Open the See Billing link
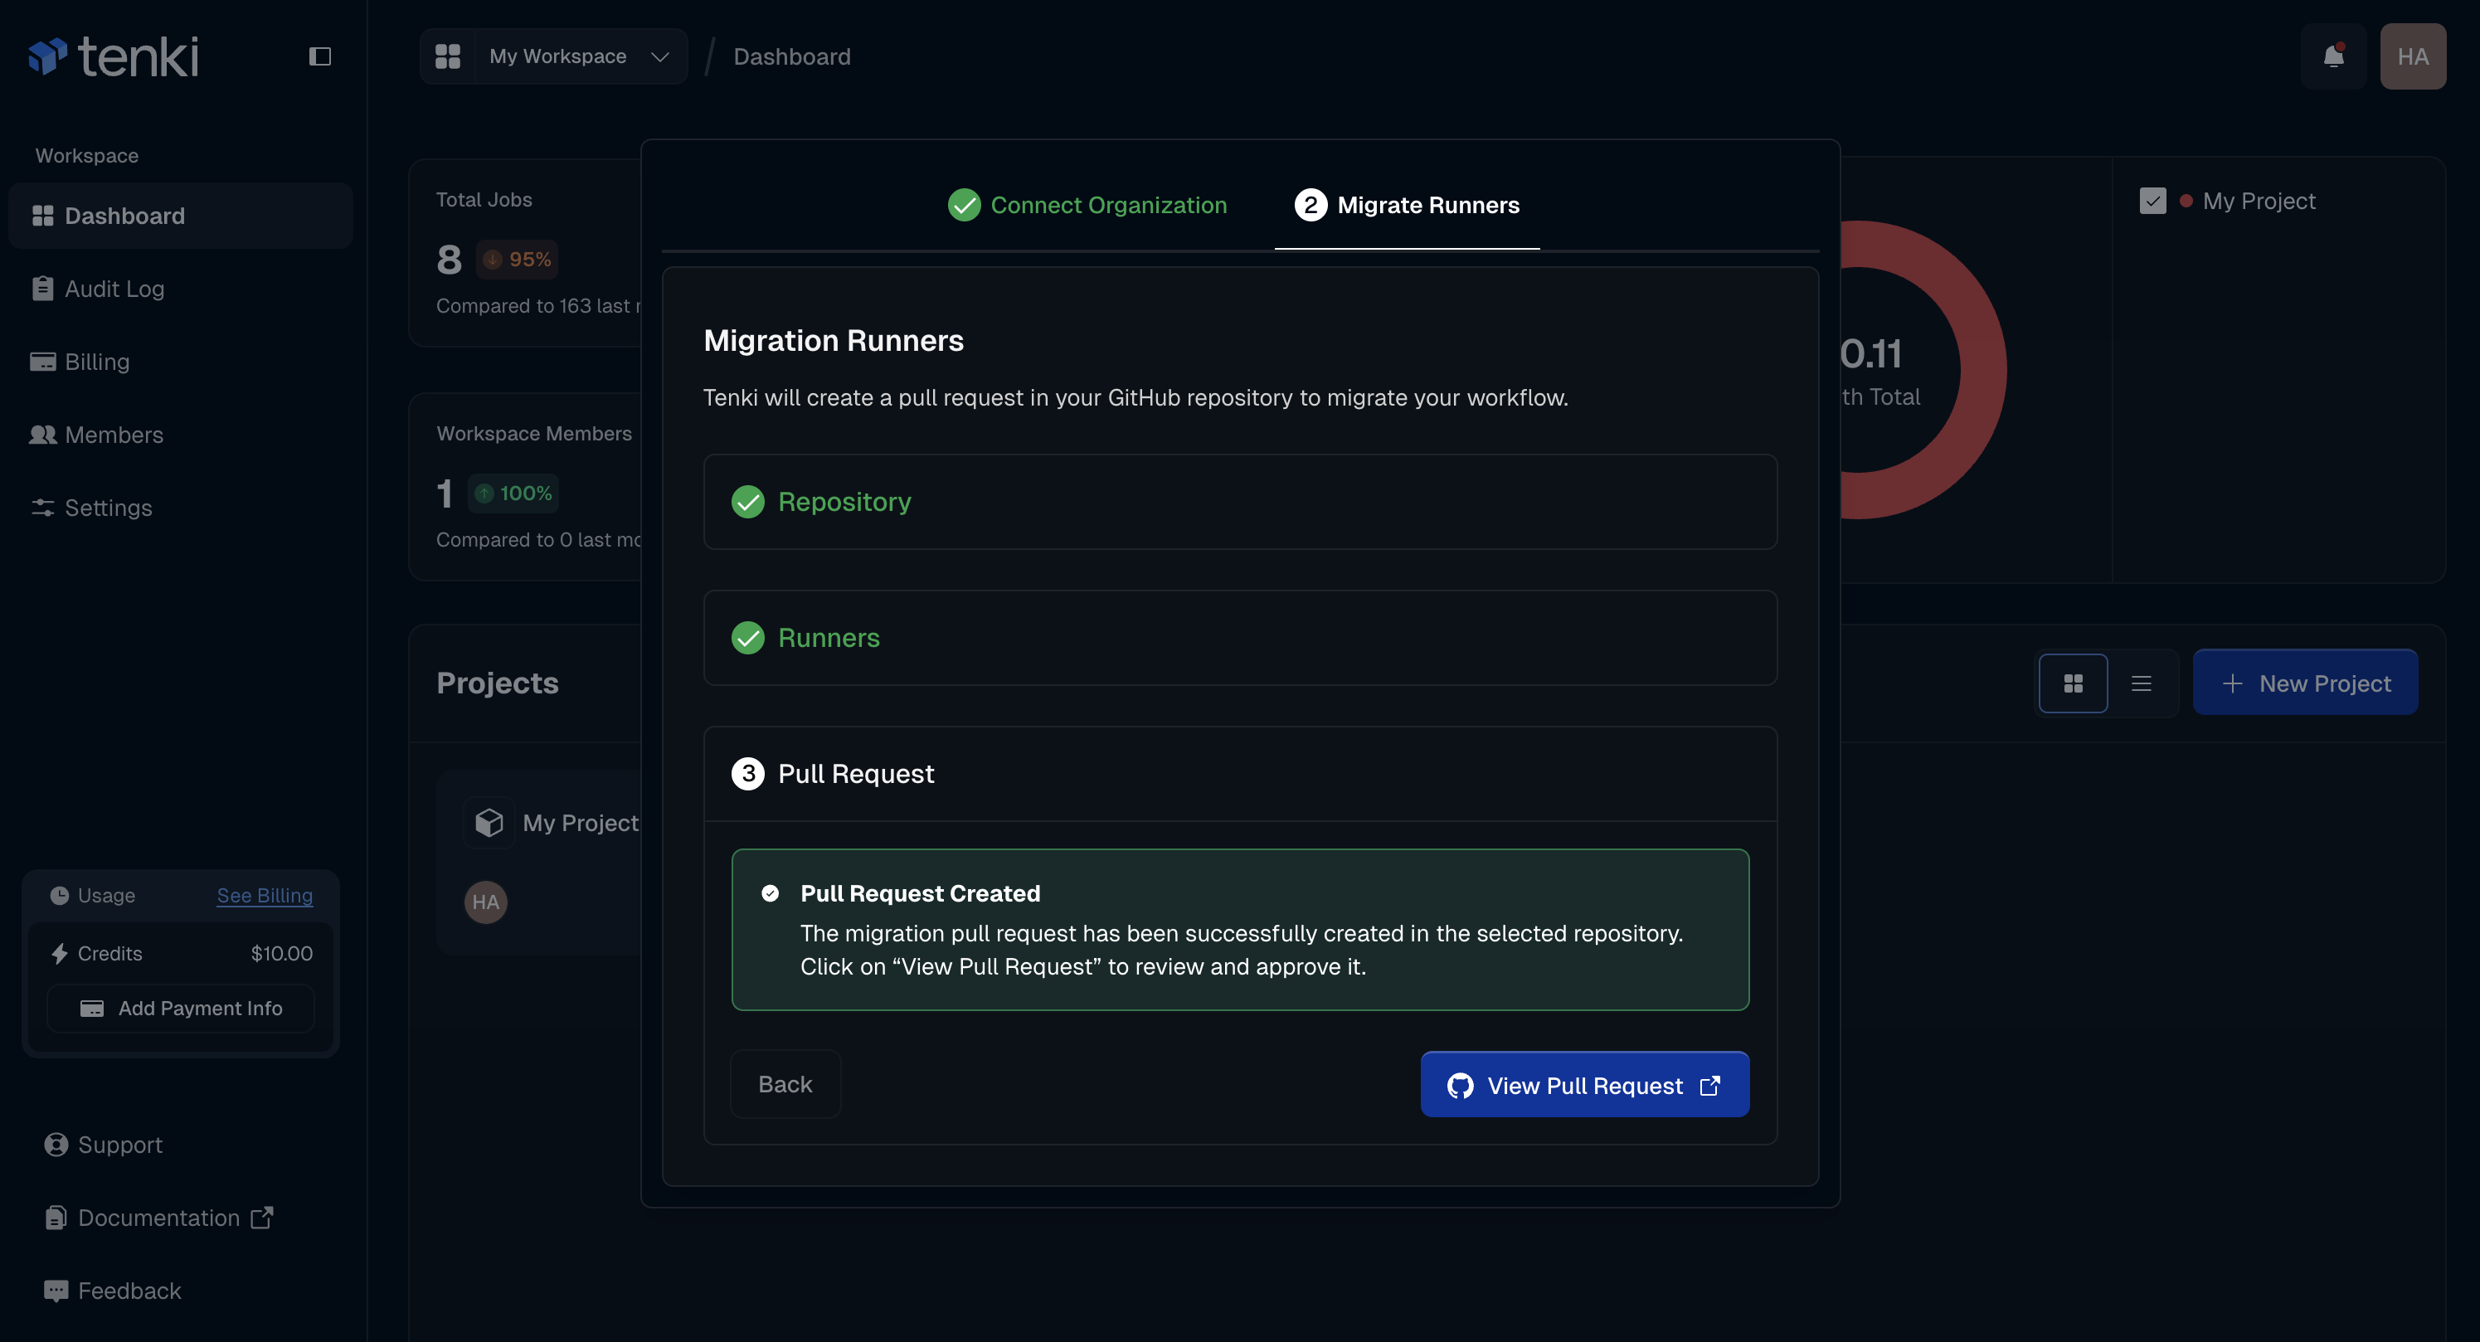 click(265, 894)
